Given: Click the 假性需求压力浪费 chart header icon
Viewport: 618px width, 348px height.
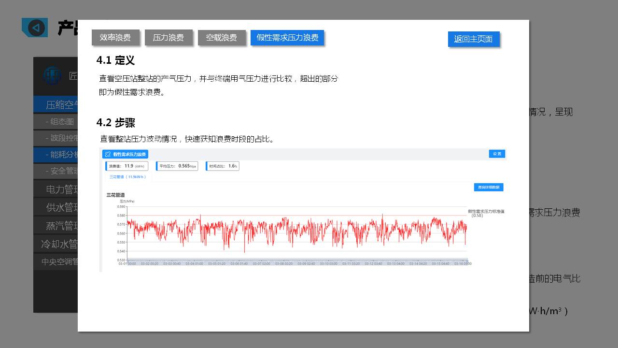Looking at the screenshot, I should [108, 154].
